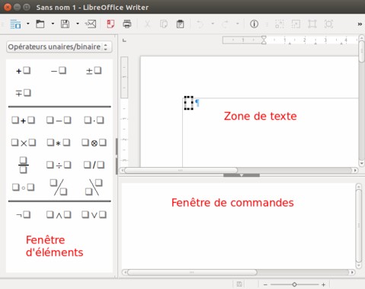Viewport: 365px width, 289px height.
Task: Insert the slash division element
Action: point(94,165)
